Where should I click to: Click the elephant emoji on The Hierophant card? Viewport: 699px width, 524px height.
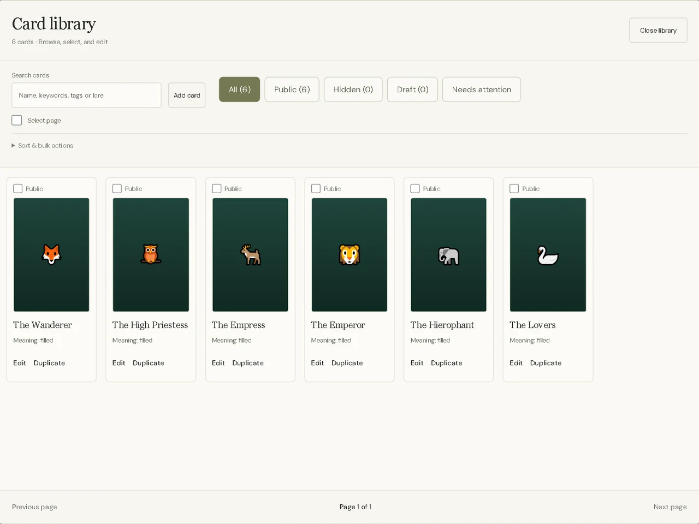coord(449,255)
